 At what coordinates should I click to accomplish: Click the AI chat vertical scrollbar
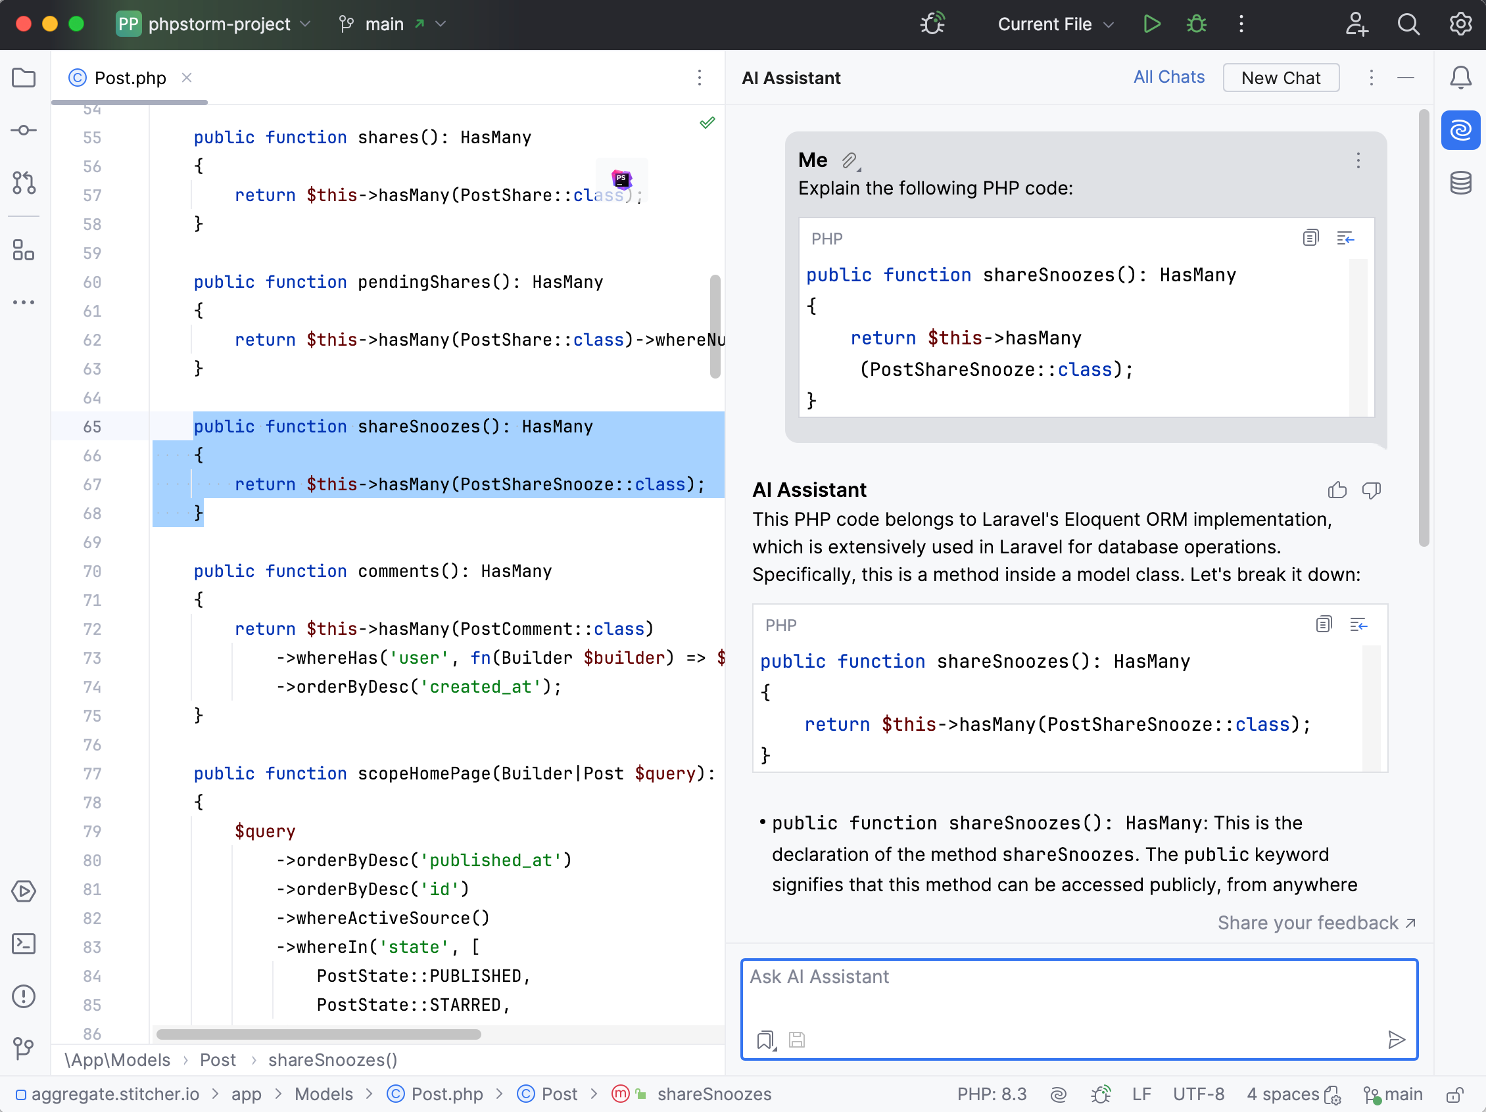tap(1424, 329)
